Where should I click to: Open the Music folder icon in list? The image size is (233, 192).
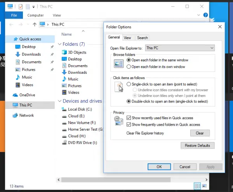pos(64,79)
